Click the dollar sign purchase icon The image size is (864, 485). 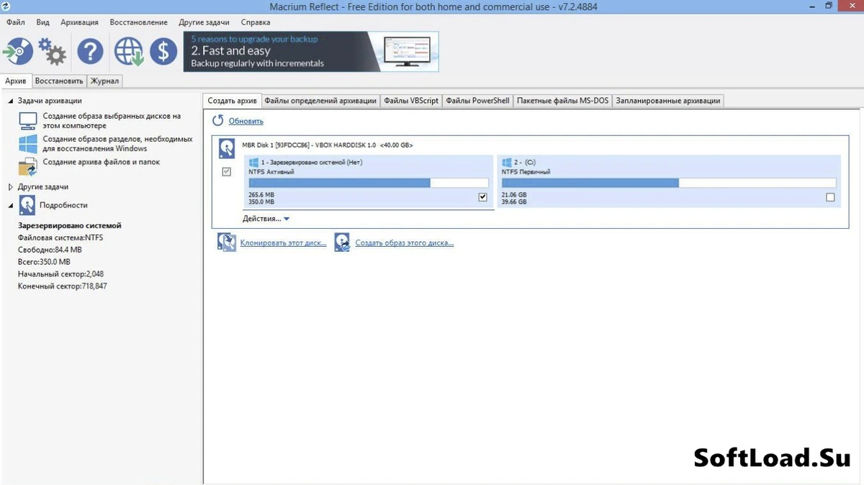tap(163, 52)
